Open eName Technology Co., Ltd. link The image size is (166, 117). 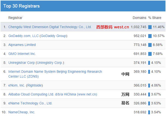(30, 103)
